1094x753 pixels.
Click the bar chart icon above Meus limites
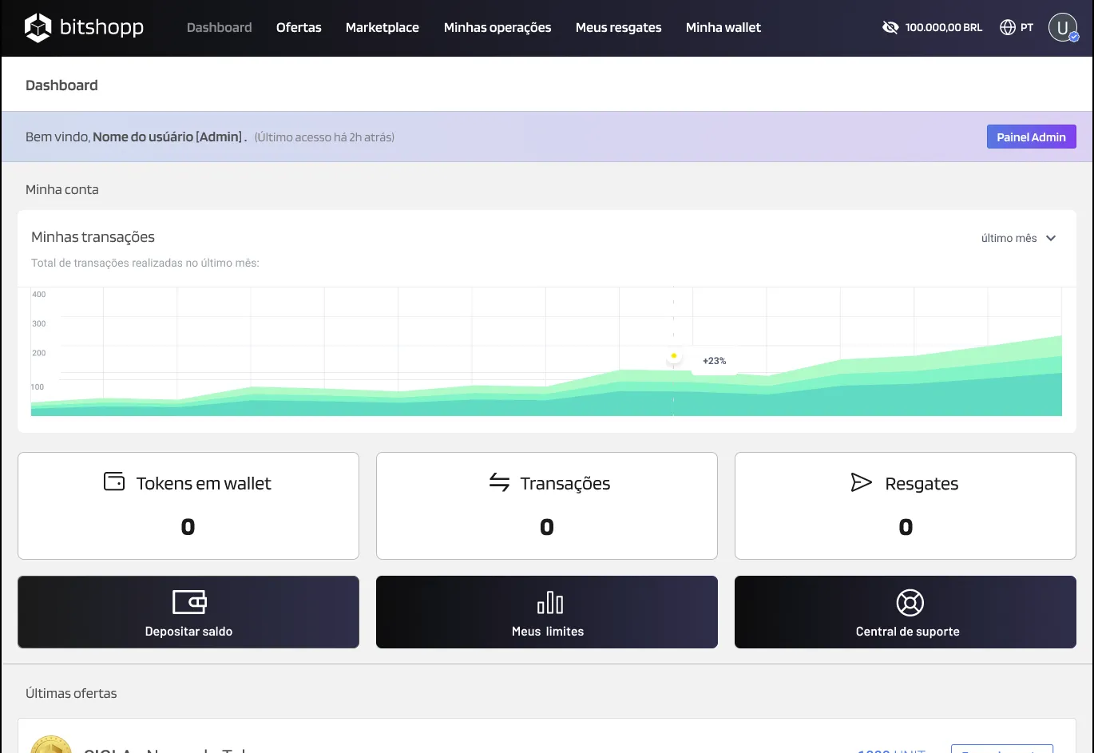click(x=549, y=602)
